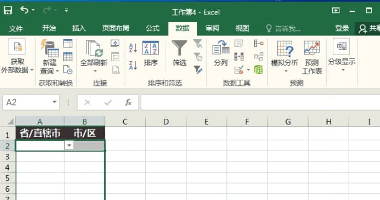Save the workbook with the floppy disk icon
This screenshot has width=380, height=200.
pyautogui.click(x=8, y=10)
